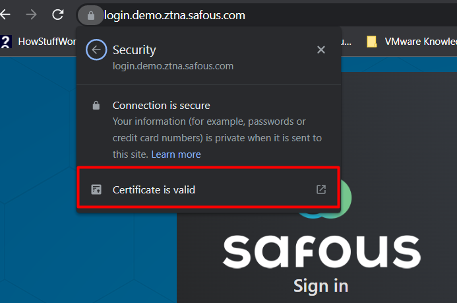Click the site domain under Security title
Viewport: 457px width, 303px height.
(173, 66)
